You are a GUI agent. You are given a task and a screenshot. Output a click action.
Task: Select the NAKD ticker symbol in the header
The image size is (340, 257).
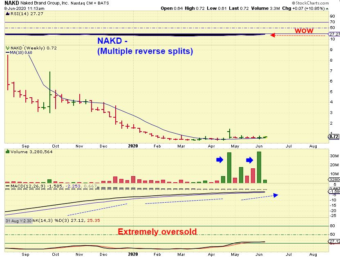tap(12, 3)
